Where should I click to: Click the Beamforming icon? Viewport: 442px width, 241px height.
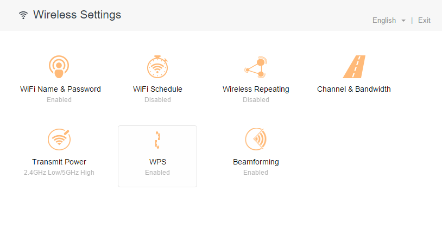click(x=256, y=139)
